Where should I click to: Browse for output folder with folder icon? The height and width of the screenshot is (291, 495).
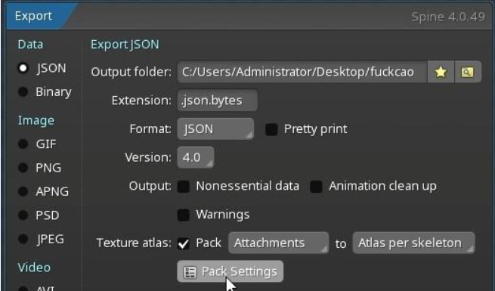tap(468, 72)
